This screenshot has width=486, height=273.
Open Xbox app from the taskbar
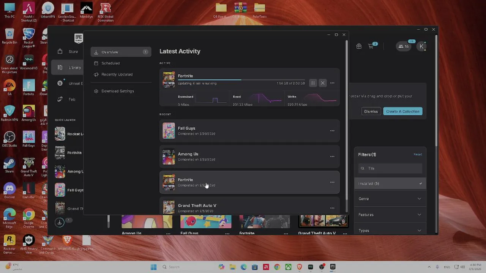tap(288, 267)
